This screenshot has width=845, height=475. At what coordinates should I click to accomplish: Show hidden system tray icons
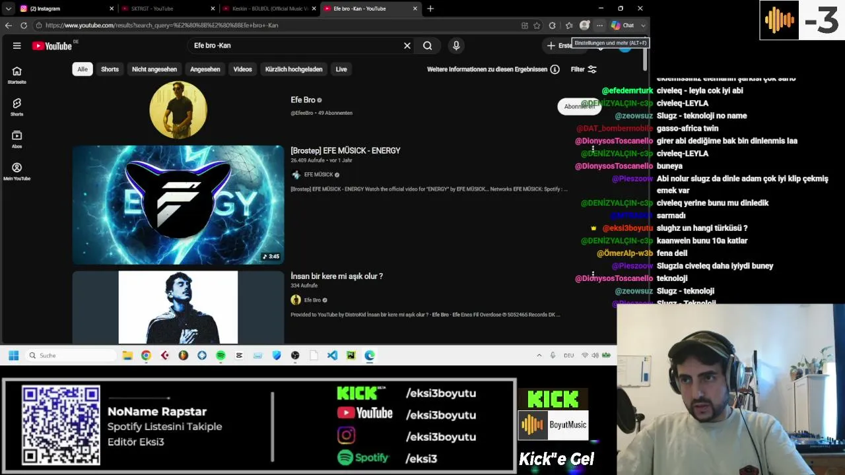click(x=539, y=356)
